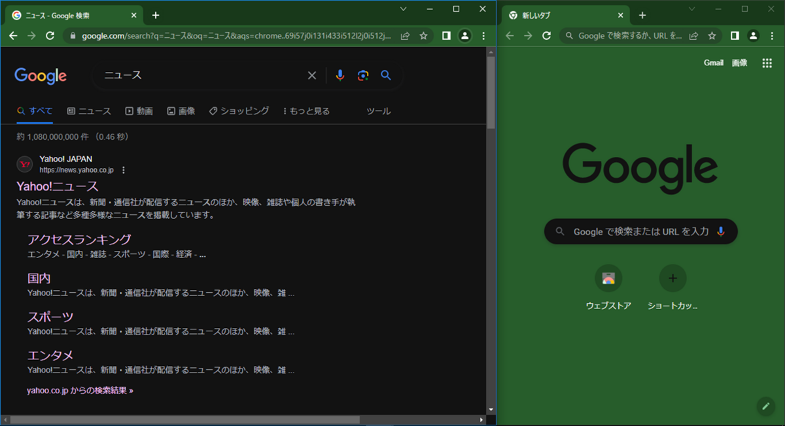Screen dimensions: 785x426
Task: Open three-dot menu in right Chrome window
Action: coord(773,36)
